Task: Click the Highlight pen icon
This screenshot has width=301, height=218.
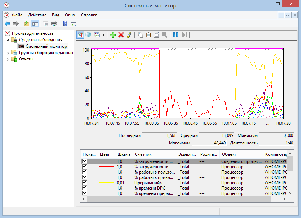Action: [129, 35]
